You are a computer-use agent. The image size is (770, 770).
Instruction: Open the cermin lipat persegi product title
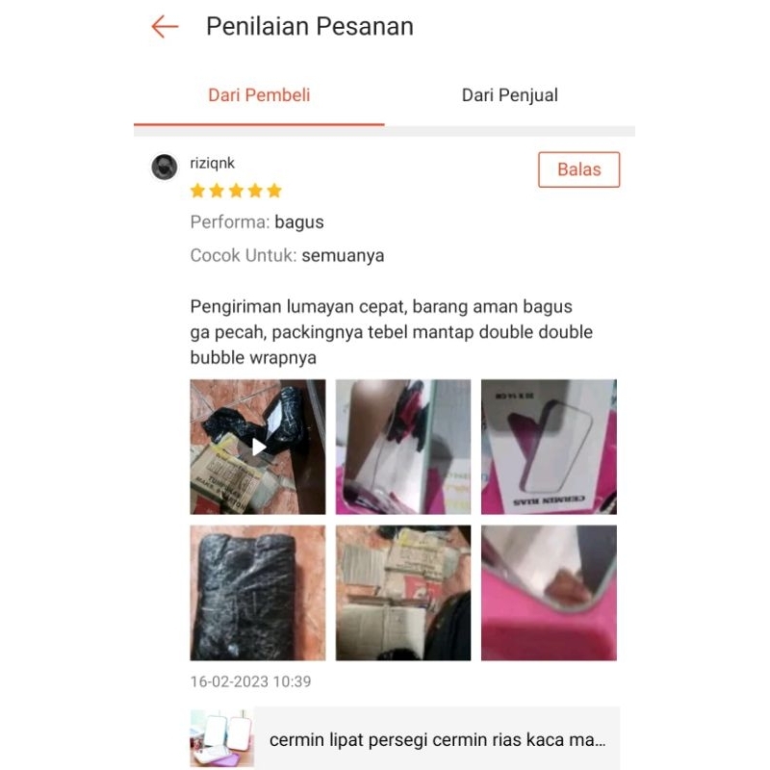click(437, 739)
